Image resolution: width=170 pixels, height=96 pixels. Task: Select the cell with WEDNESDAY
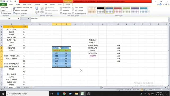(93, 45)
